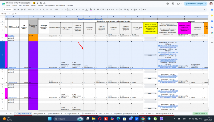Show all sheets list icon
The width and height of the screenshot is (214, 122).
point(11,114)
